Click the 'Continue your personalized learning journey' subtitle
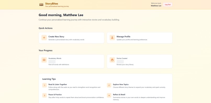This screenshot has height=103, width=211. [x=79, y=20]
